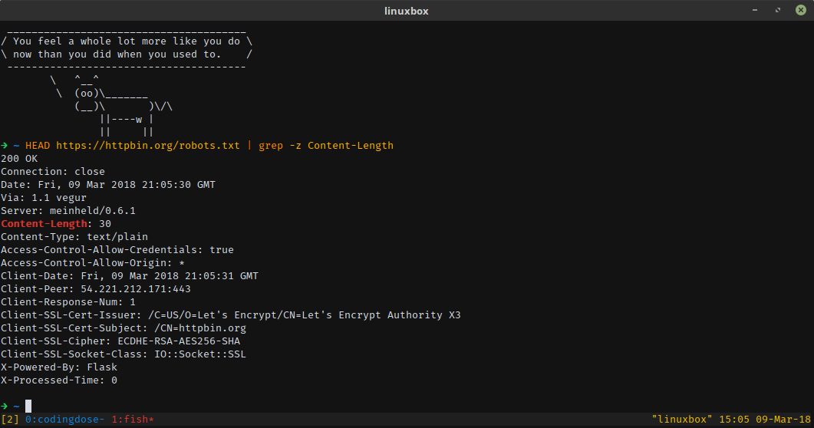Click the linuxbox title bar text
814x428 pixels.
click(407, 10)
